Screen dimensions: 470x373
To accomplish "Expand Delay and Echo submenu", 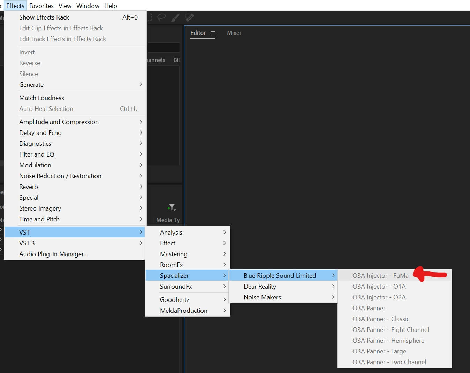I will pyautogui.click(x=75, y=132).
